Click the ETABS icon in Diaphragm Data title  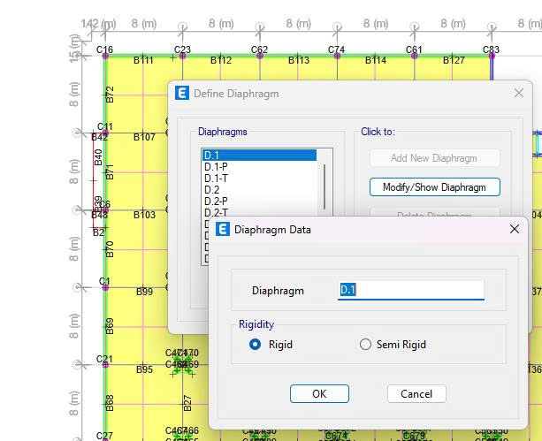[222, 230]
